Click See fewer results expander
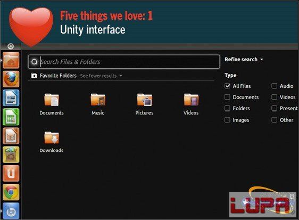299x220 pixels. tap(101, 76)
